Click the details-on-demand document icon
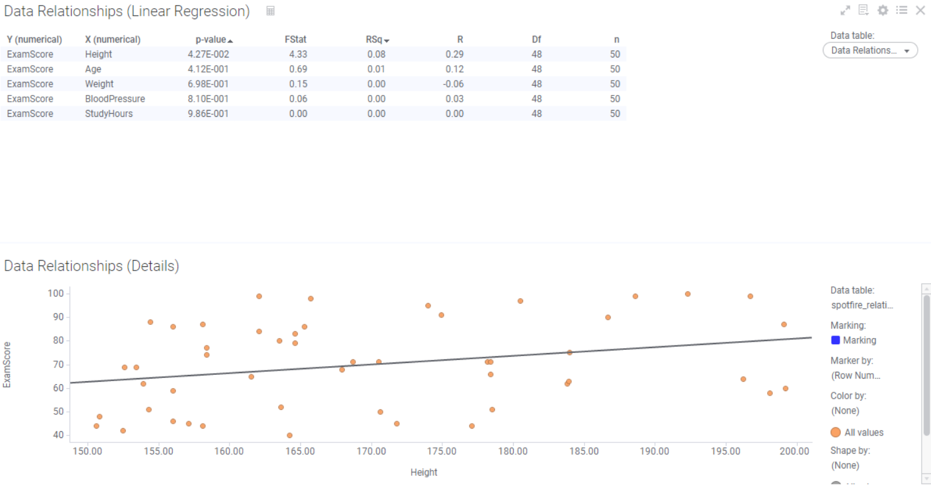The height and width of the screenshot is (493, 931). click(864, 10)
